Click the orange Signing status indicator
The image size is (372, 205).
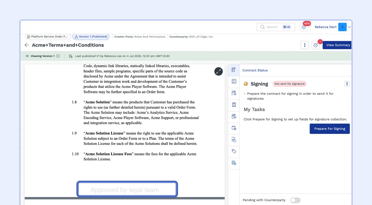(246, 84)
